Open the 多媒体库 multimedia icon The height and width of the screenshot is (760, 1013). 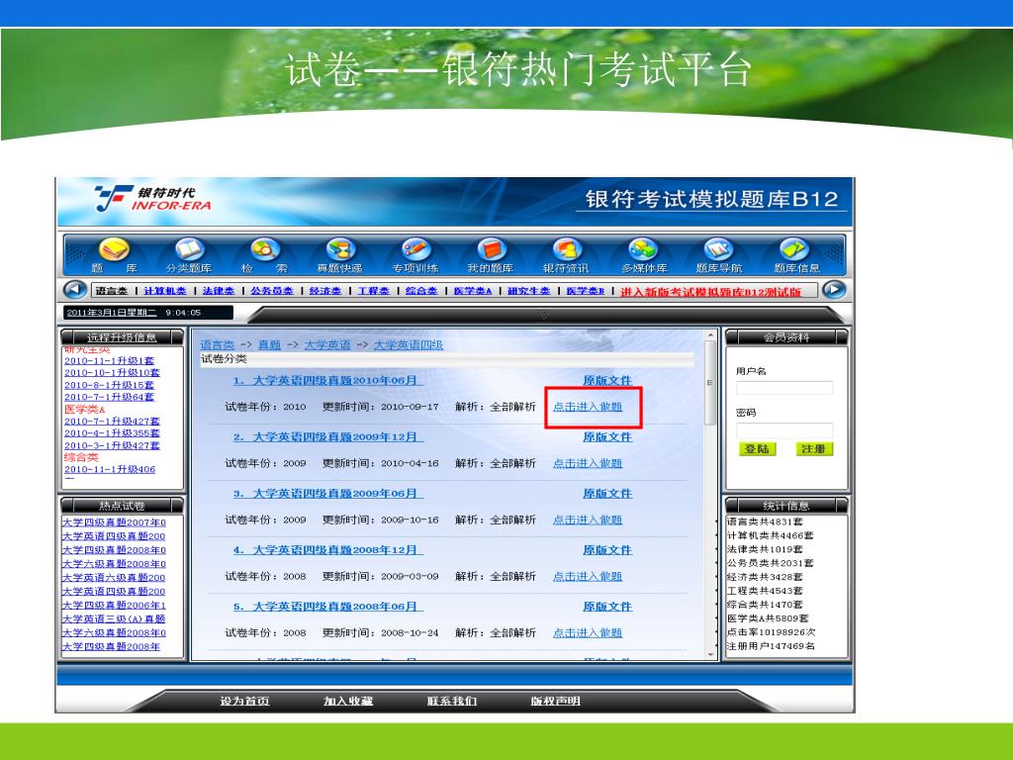pyautogui.click(x=643, y=249)
